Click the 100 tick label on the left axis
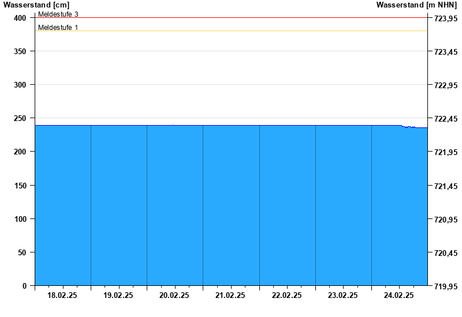Viewport: 462px width, 317px height. (x=20, y=219)
